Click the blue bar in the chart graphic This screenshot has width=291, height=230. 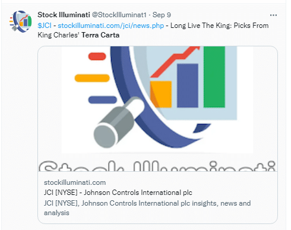click(188, 86)
